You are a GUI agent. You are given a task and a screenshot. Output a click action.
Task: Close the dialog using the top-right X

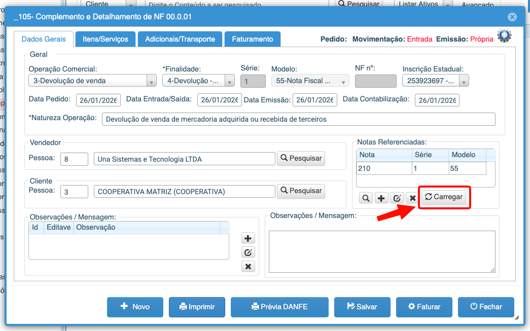(x=512, y=17)
